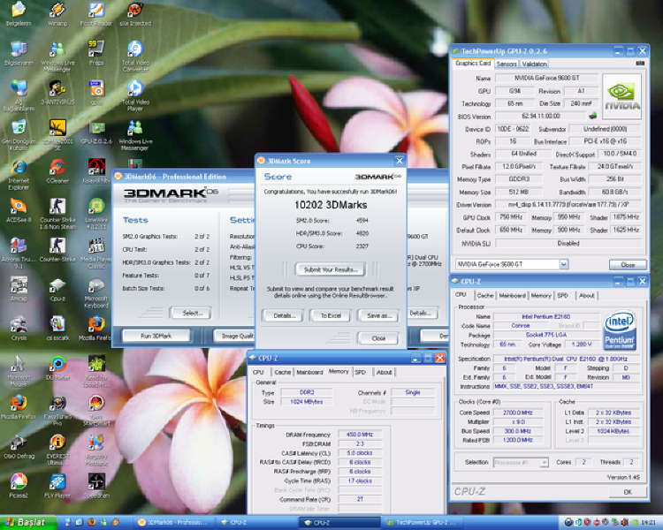Switch to 3DMark06 Professional taskbar button
This screenshot has width=663, height=530.
pos(175,523)
